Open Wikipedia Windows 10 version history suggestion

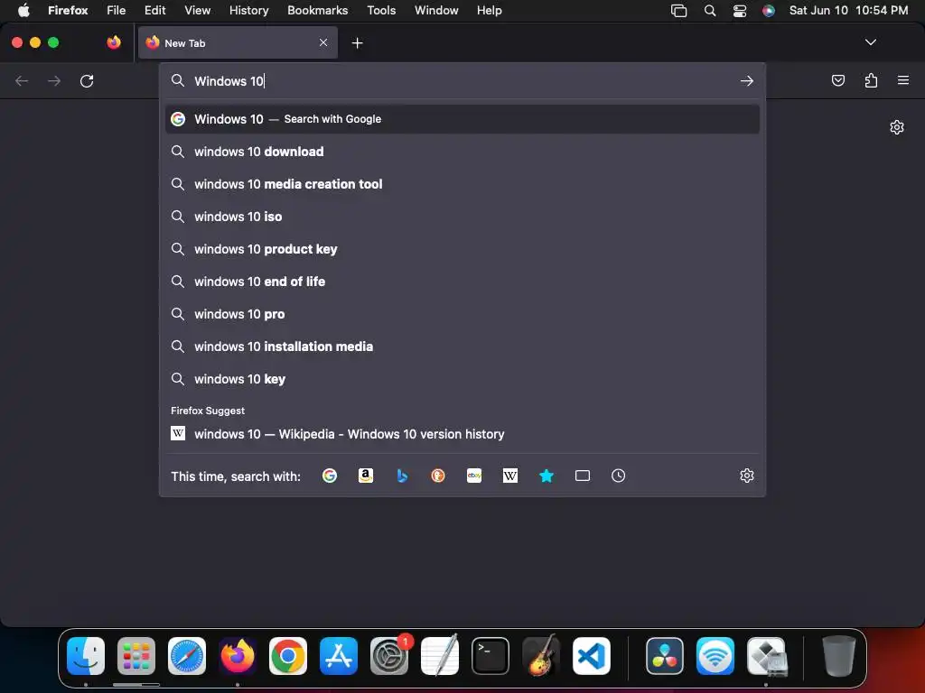pyautogui.click(x=462, y=434)
